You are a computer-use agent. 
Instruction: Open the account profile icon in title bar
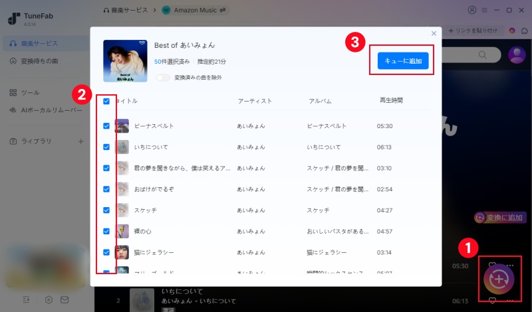pyautogui.click(x=472, y=10)
